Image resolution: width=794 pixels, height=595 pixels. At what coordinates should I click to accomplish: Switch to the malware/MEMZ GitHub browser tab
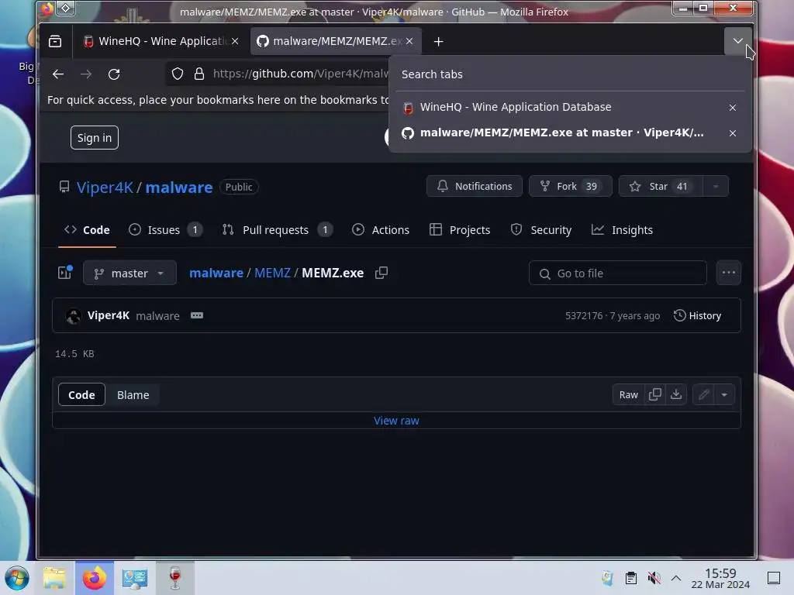coord(336,42)
